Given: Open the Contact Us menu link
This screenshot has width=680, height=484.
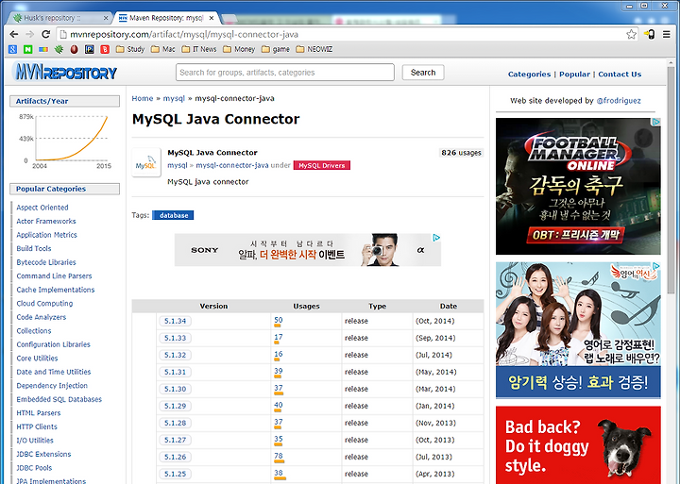Looking at the screenshot, I should coord(620,75).
